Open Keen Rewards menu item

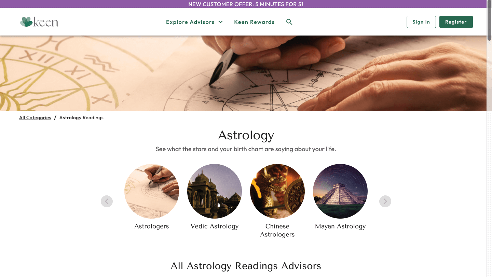click(254, 22)
